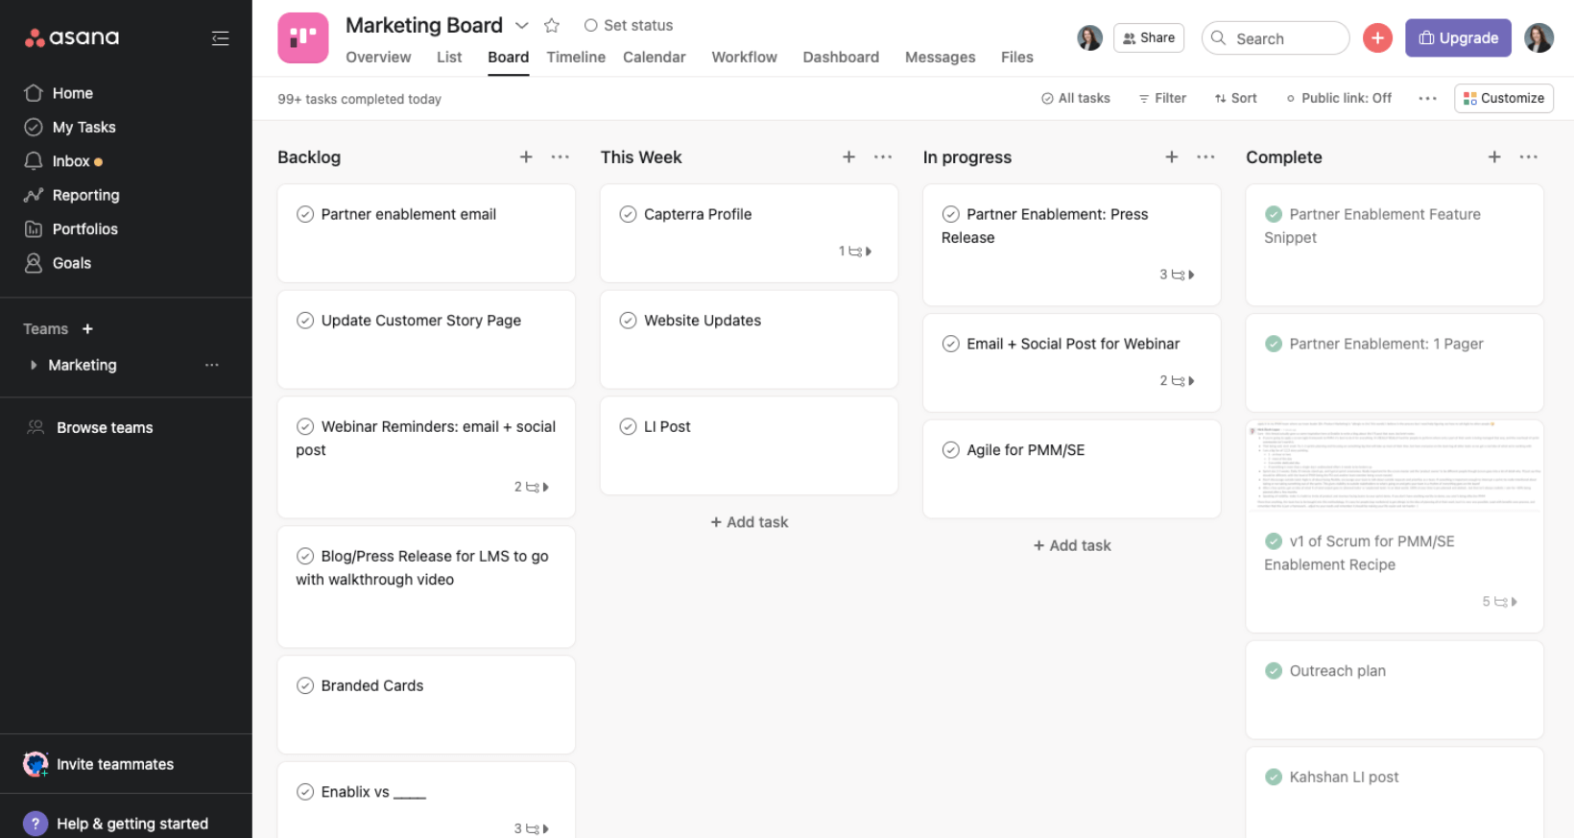Add a task to In progress column
The height and width of the screenshot is (838, 1574).
(x=1171, y=156)
